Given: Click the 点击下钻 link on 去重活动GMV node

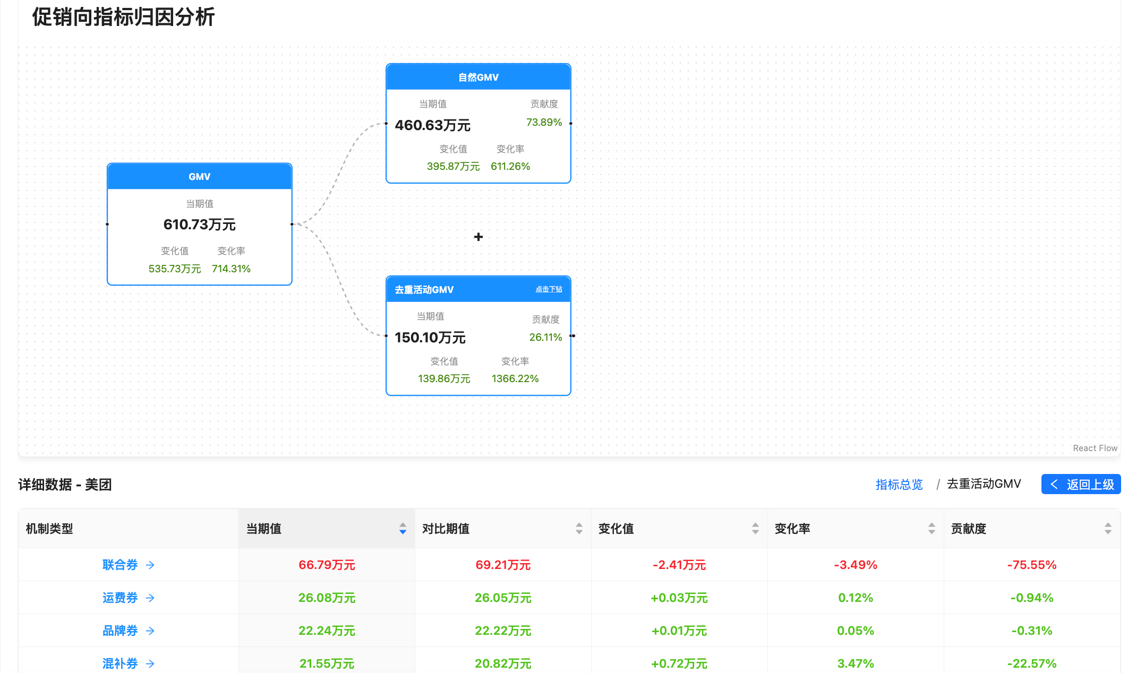Looking at the screenshot, I should point(549,289).
